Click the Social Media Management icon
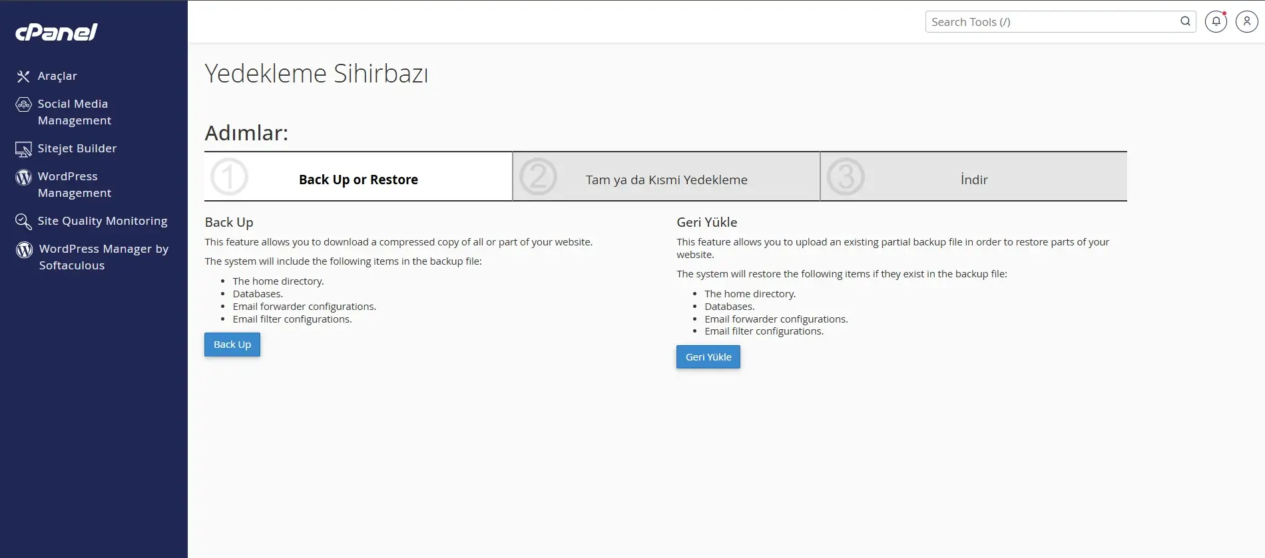This screenshot has height=558, width=1265. (23, 104)
